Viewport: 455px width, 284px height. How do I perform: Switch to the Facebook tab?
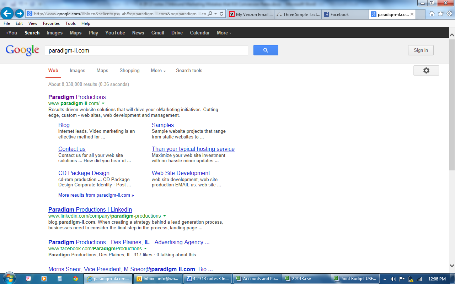point(345,15)
